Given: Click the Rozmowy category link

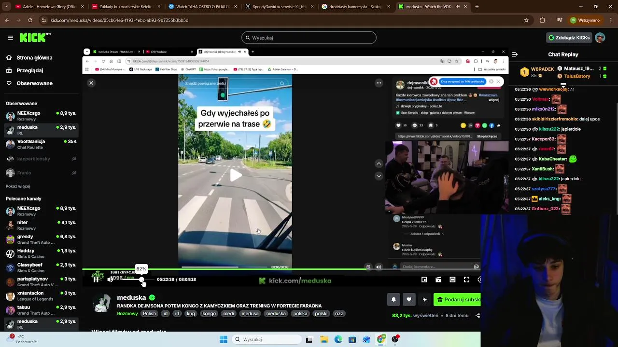Looking at the screenshot, I should click(x=127, y=314).
